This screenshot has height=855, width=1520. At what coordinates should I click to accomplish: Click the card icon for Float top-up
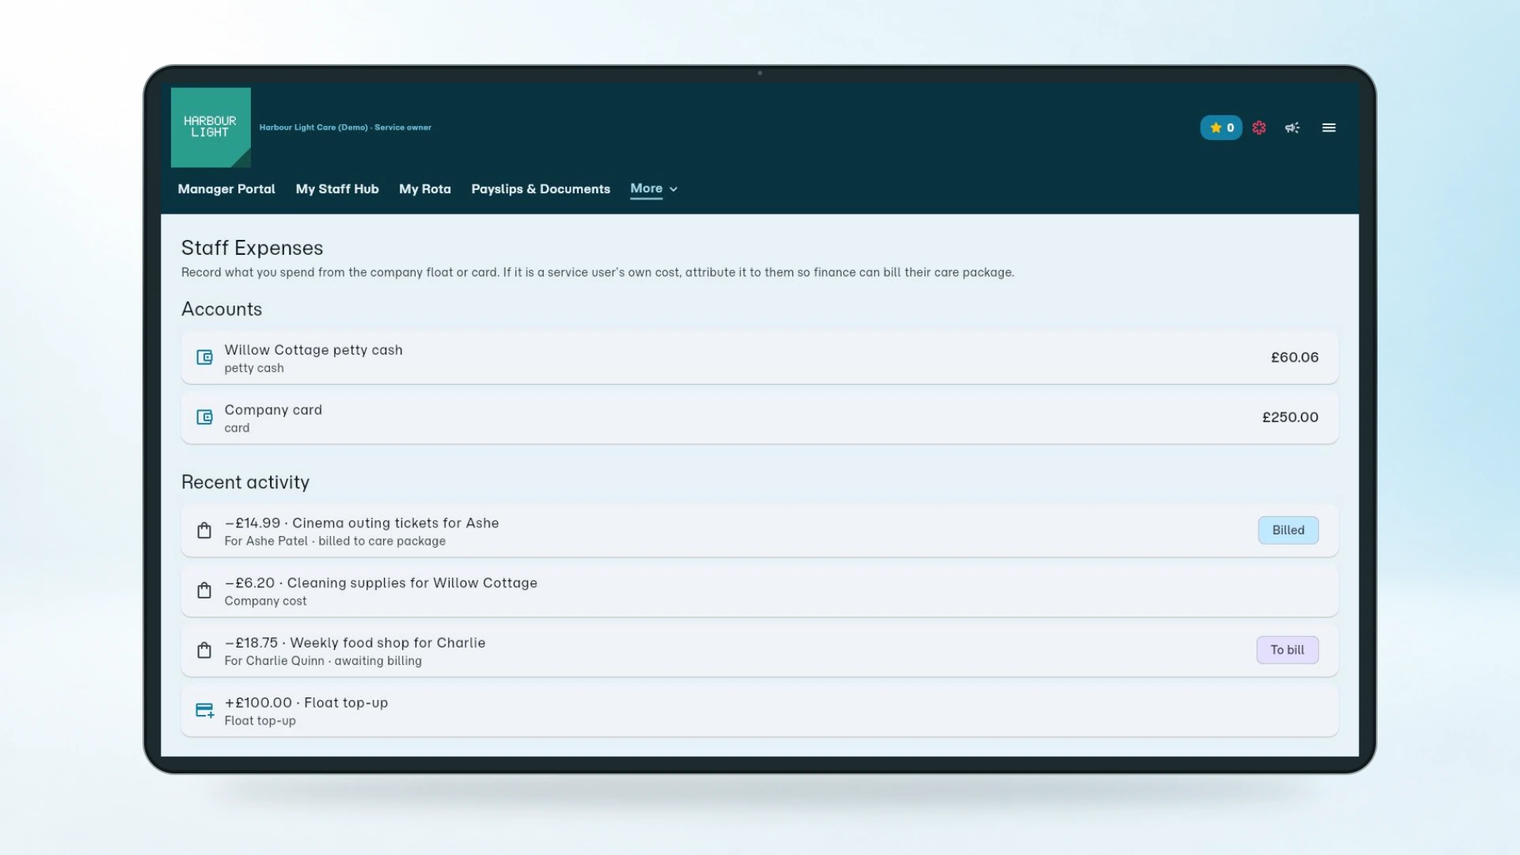click(x=204, y=710)
